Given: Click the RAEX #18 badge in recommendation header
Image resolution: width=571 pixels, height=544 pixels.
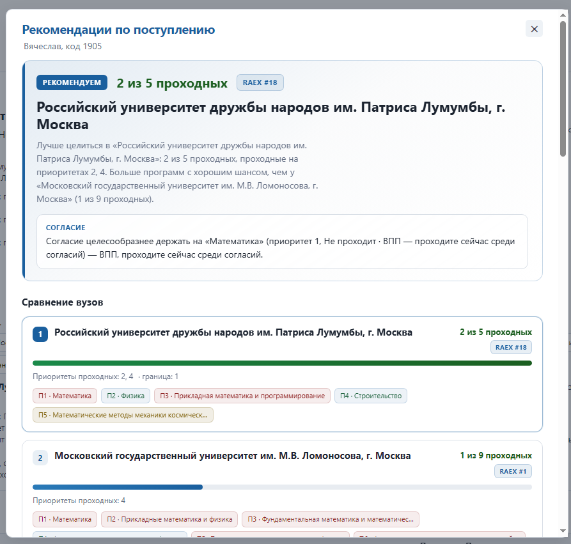Looking at the screenshot, I should tap(260, 82).
